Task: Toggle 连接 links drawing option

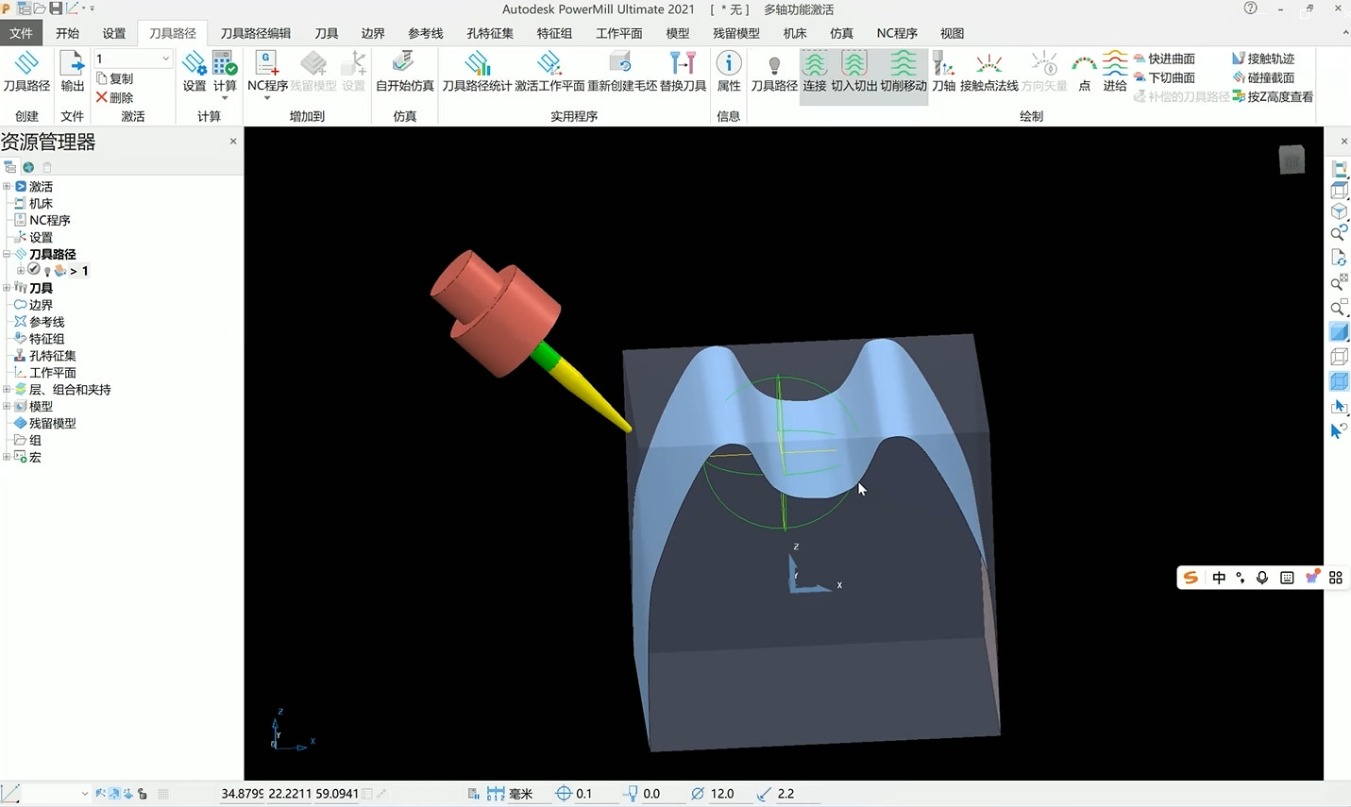Action: tap(814, 72)
